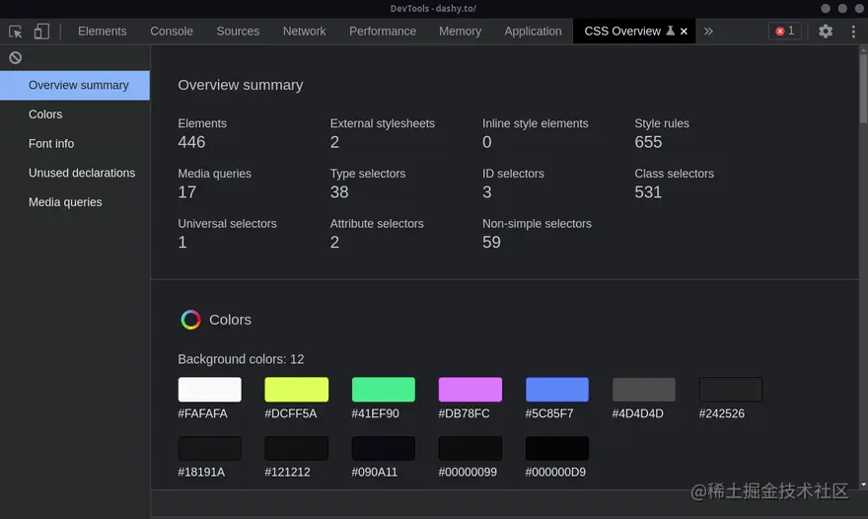Viewport: 868px width, 519px height.
Task: Open the Memory tab
Action: tap(460, 31)
